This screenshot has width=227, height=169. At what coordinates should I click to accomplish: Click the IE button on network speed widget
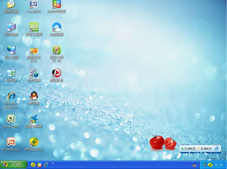click(x=217, y=148)
